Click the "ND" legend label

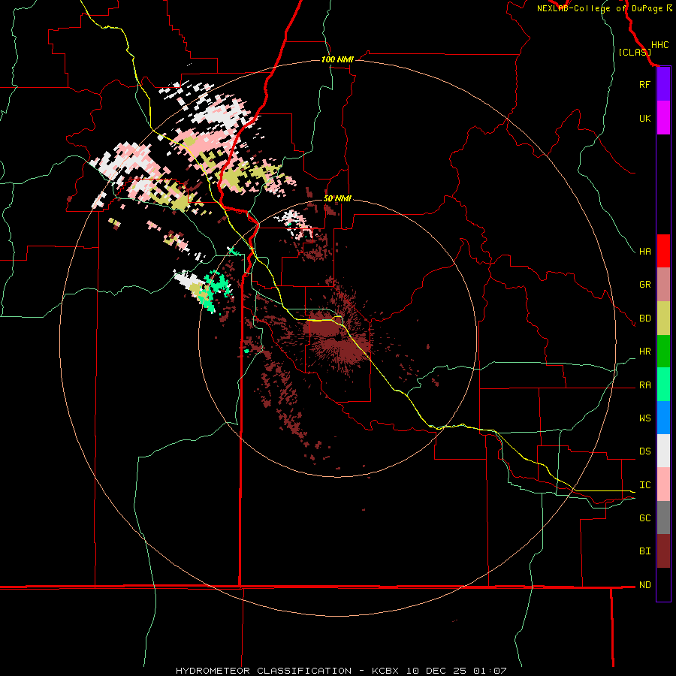click(644, 585)
